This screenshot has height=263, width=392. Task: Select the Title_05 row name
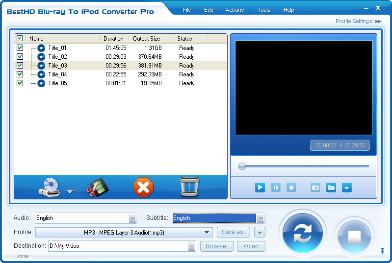(x=57, y=83)
